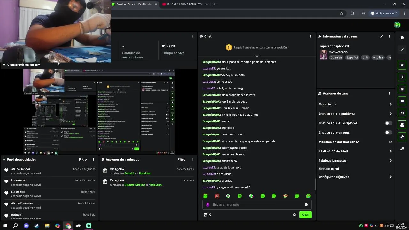
Task: Select the Español tag
Action: (x=352, y=57)
